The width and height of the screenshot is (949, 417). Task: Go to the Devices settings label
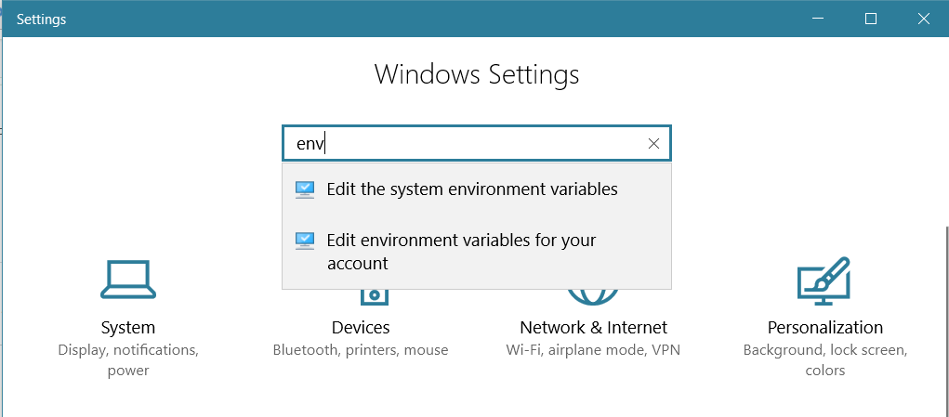(361, 328)
